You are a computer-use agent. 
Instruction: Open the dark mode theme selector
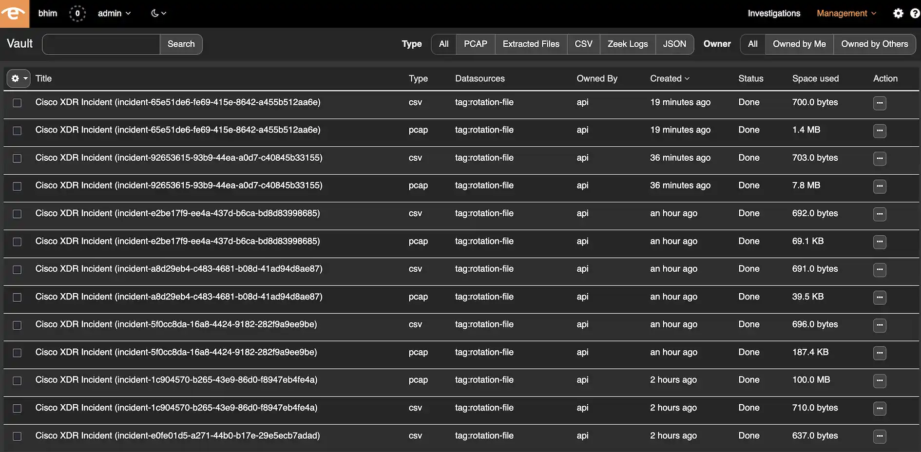click(158, 14)
